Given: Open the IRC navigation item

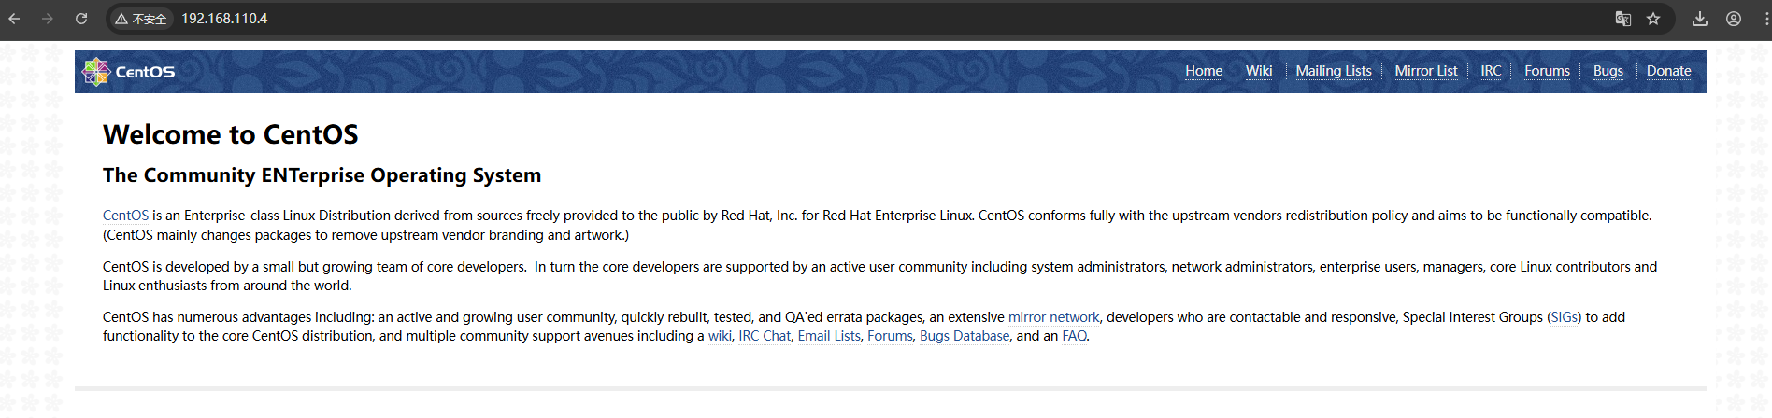Looking at the screenshot, I should [x=1491, y=71].
